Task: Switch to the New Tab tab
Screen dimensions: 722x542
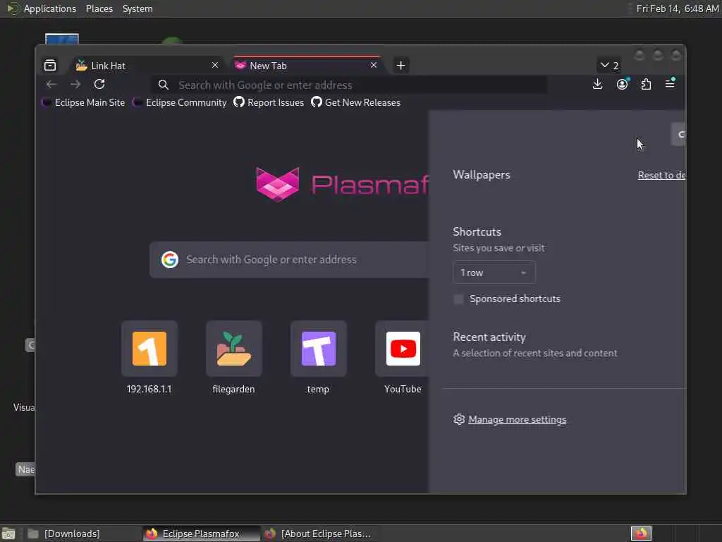Action: tap(306, 66)
